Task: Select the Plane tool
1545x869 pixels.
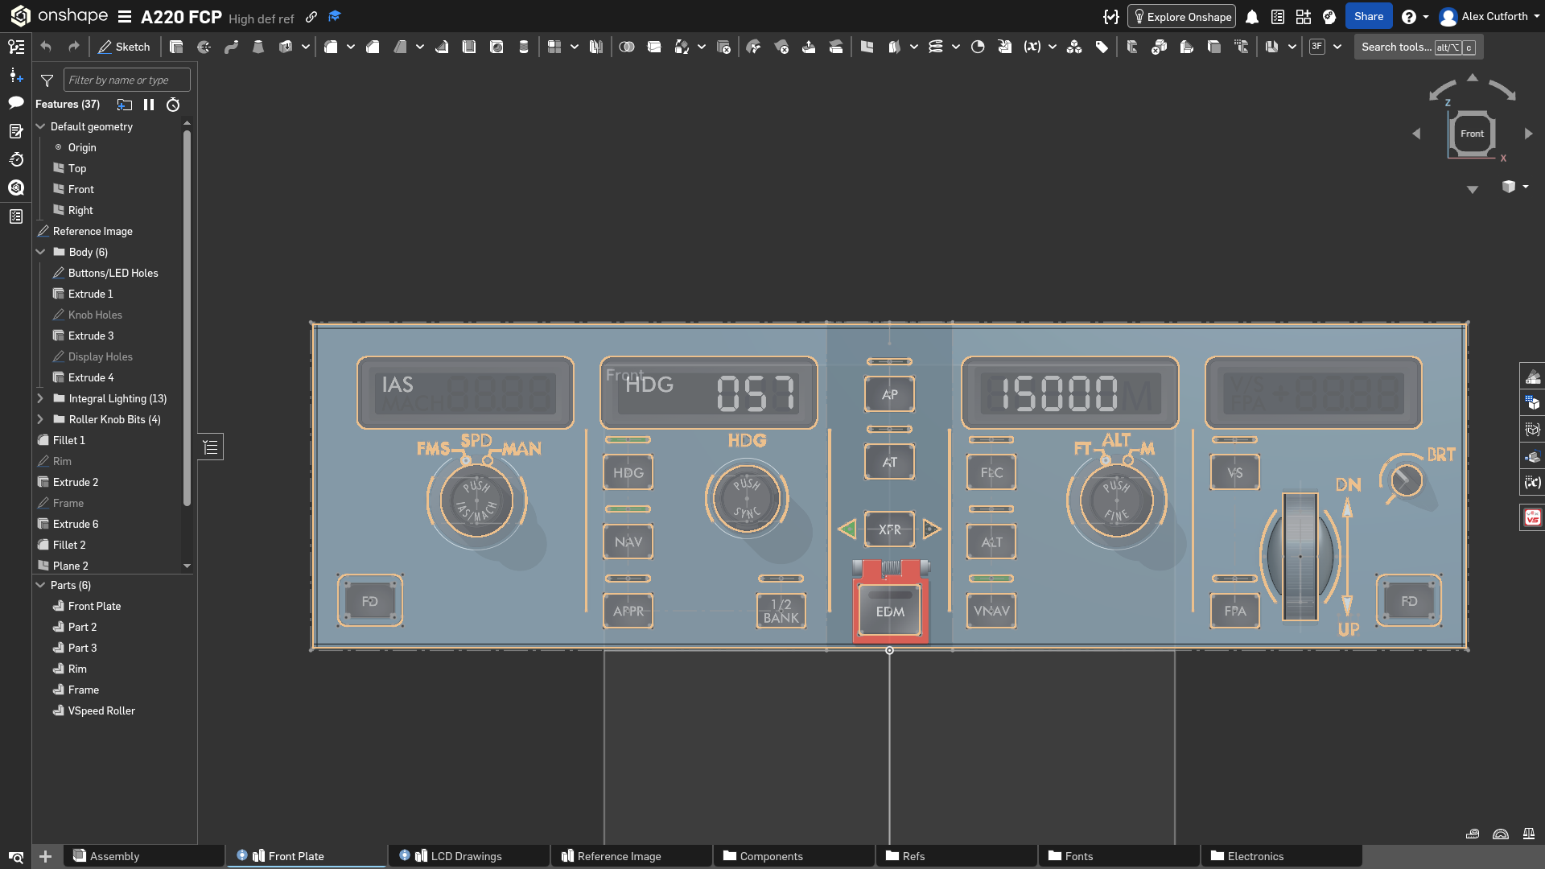Action: 867,47
